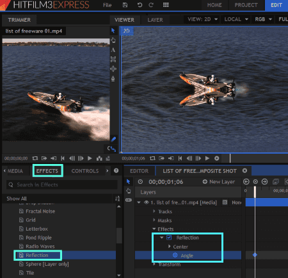Step back one frame in Trimmer
288x278 pixels.
coord(72,158)
